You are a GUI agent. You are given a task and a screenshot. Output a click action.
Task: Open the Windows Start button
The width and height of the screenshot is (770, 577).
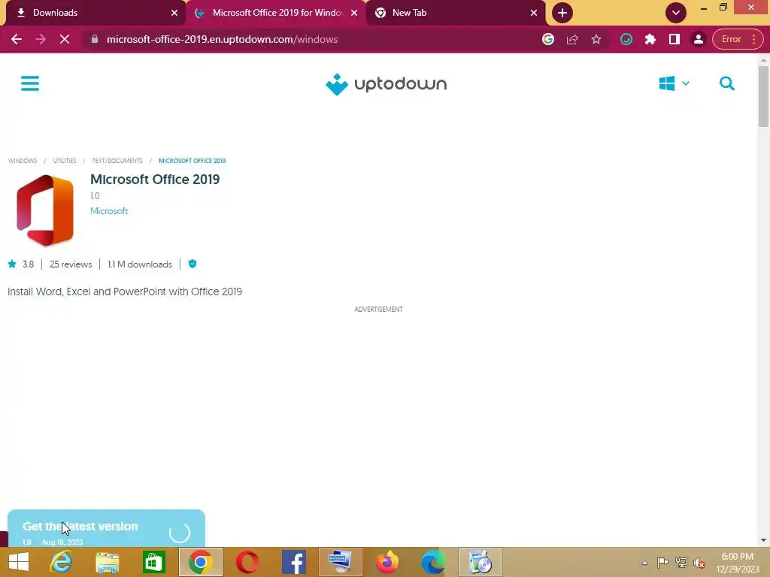click(19, 562)
